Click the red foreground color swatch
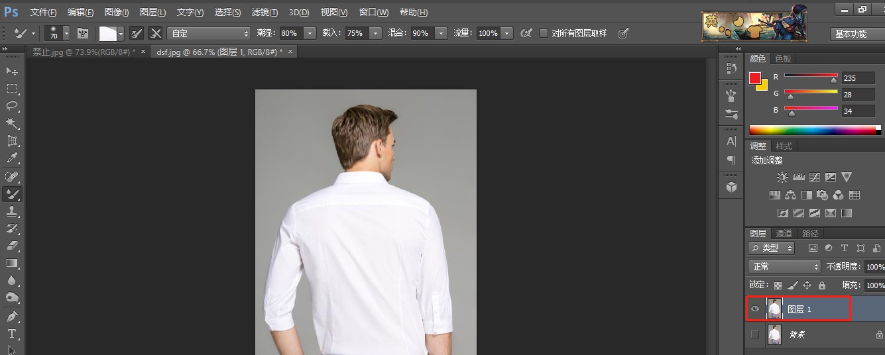Screen dimensions: 885x355 tap(755, 77)
